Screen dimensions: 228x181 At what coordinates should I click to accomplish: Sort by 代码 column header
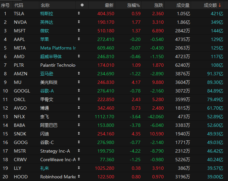[x=19, y=5]
